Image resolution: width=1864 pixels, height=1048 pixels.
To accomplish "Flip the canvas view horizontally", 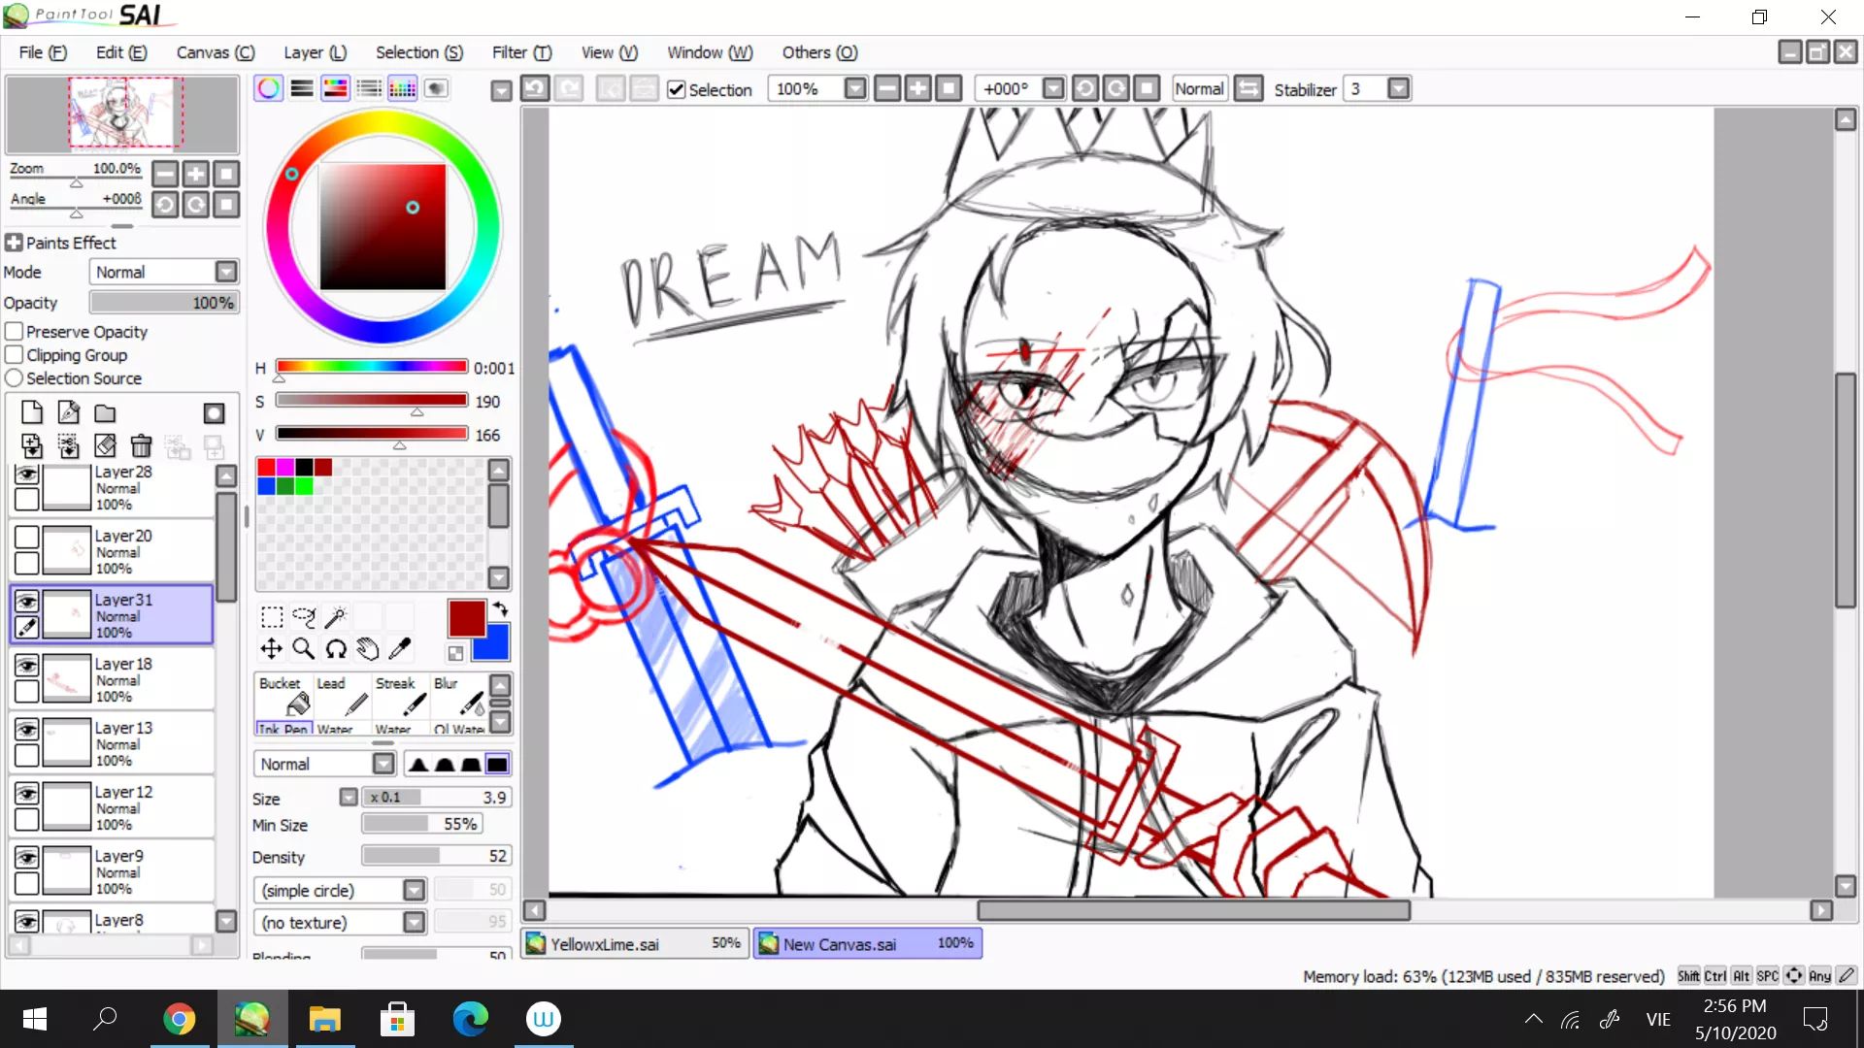I will 1248,89.
